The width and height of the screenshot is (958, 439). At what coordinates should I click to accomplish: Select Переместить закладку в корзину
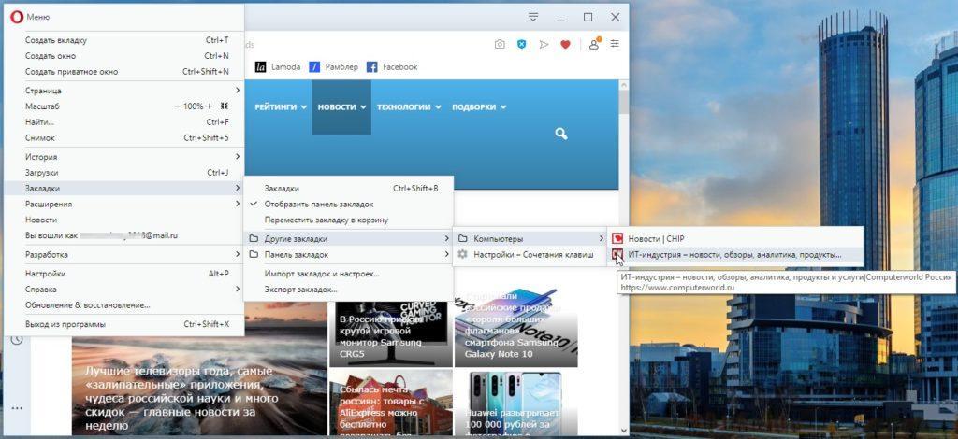349,219
